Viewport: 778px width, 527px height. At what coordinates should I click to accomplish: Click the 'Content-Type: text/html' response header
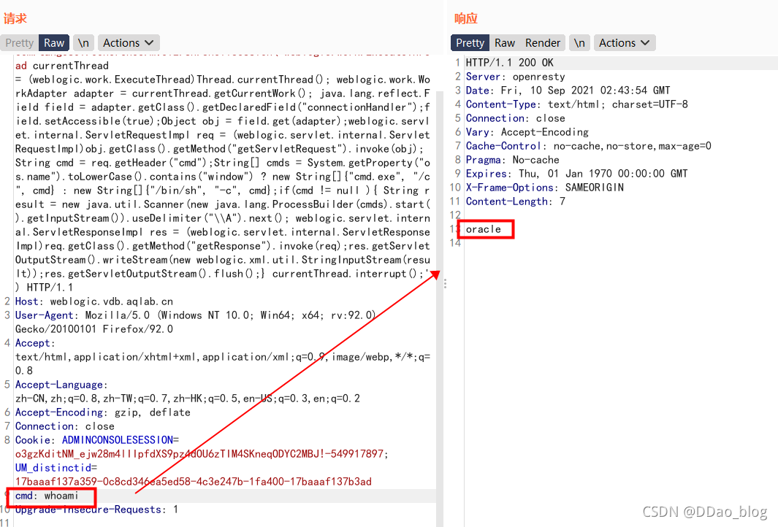coord(576,104)
